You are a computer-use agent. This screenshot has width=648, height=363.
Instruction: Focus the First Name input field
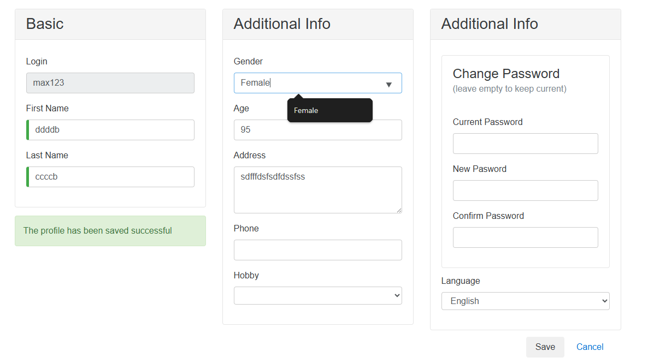pyautogui.click(x=110, y=130)
